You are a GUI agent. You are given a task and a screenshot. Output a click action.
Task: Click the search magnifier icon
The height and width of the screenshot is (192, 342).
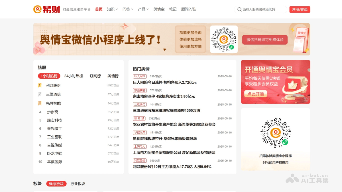239,9
